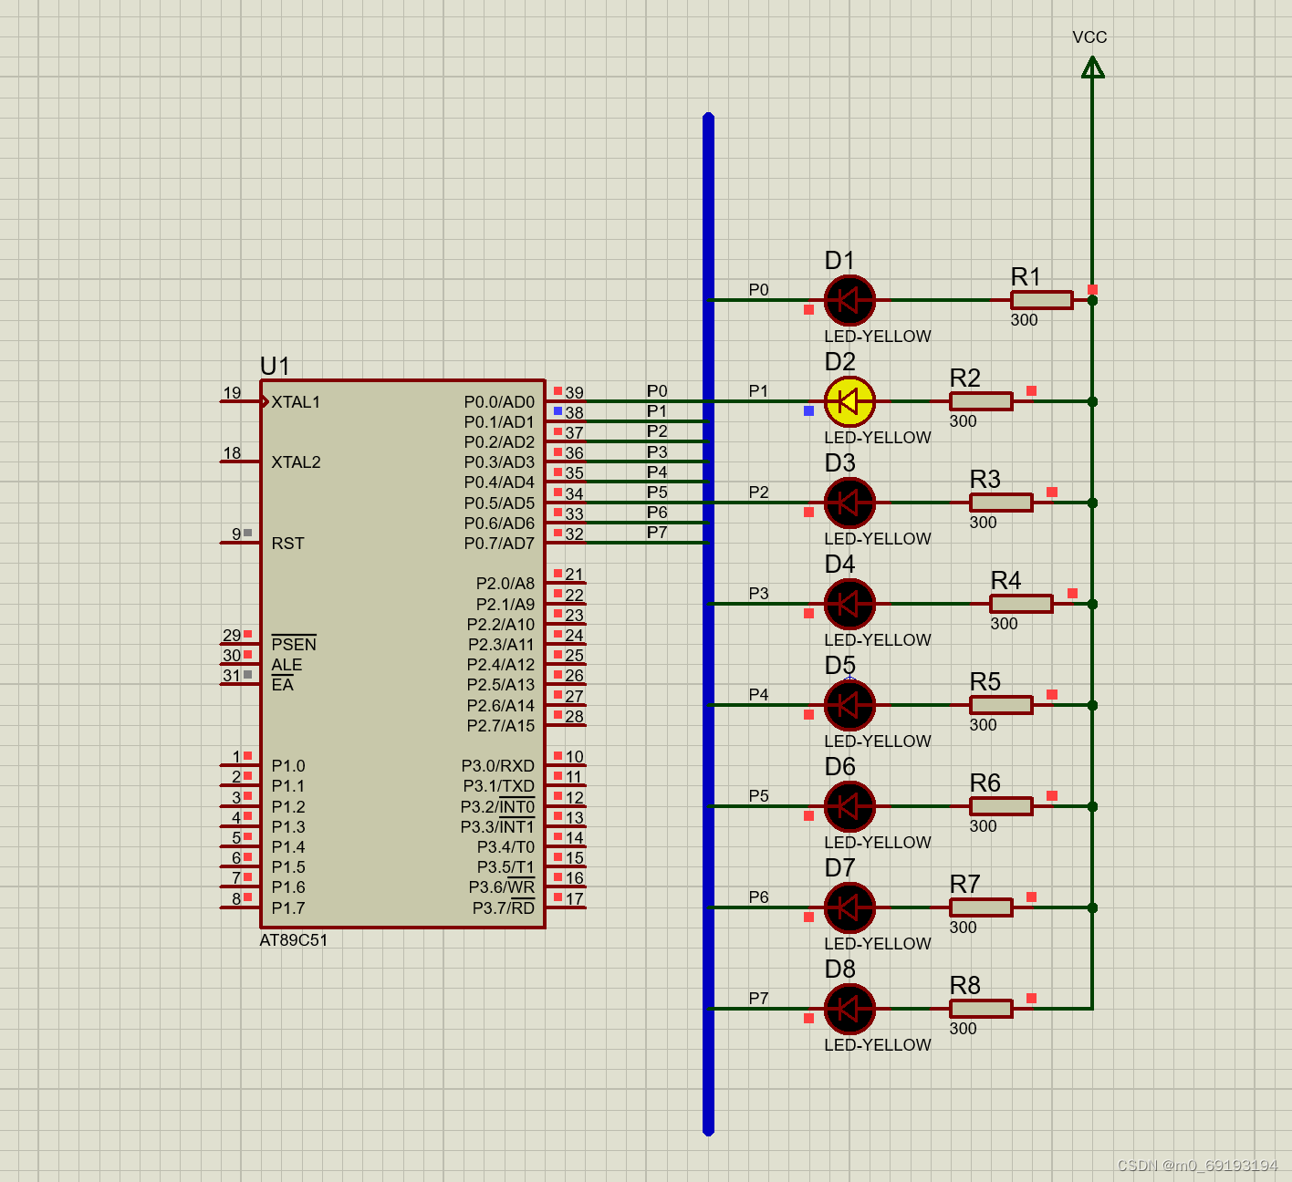Select LED D7 symbol

coord(849,907)
